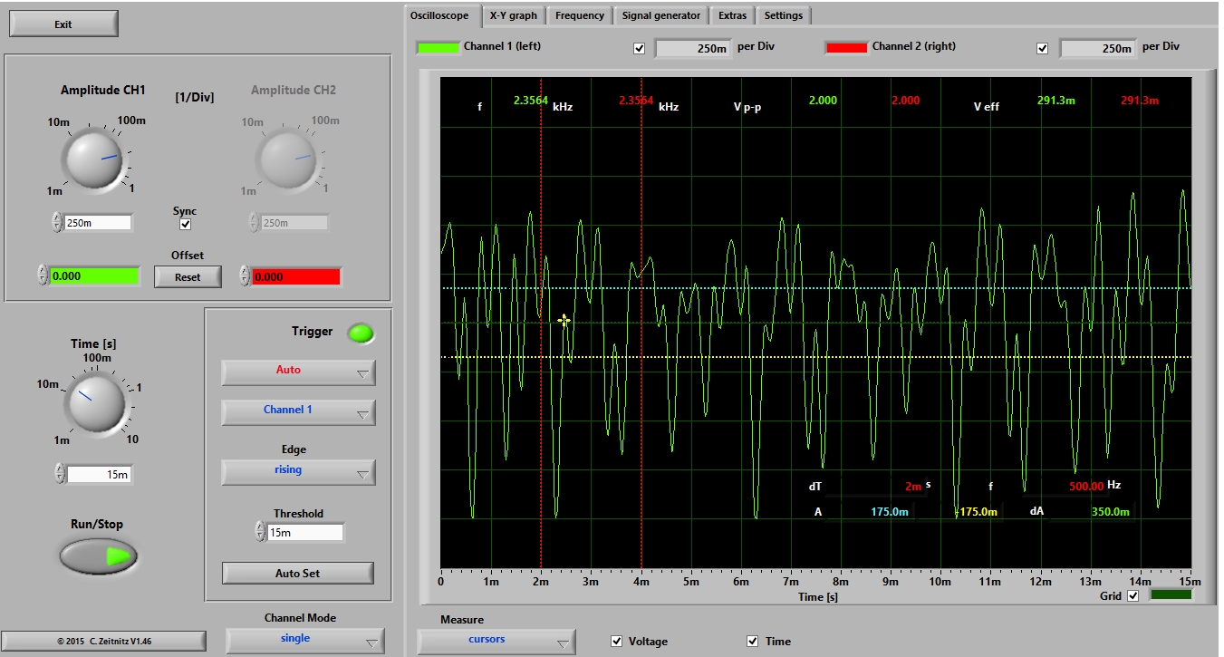Disable the Grid checkbox
Viewport: 1224px width, 657px height.
point(1132,595)
